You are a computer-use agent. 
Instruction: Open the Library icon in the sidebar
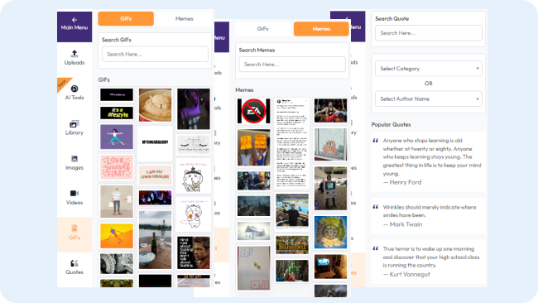74,123
